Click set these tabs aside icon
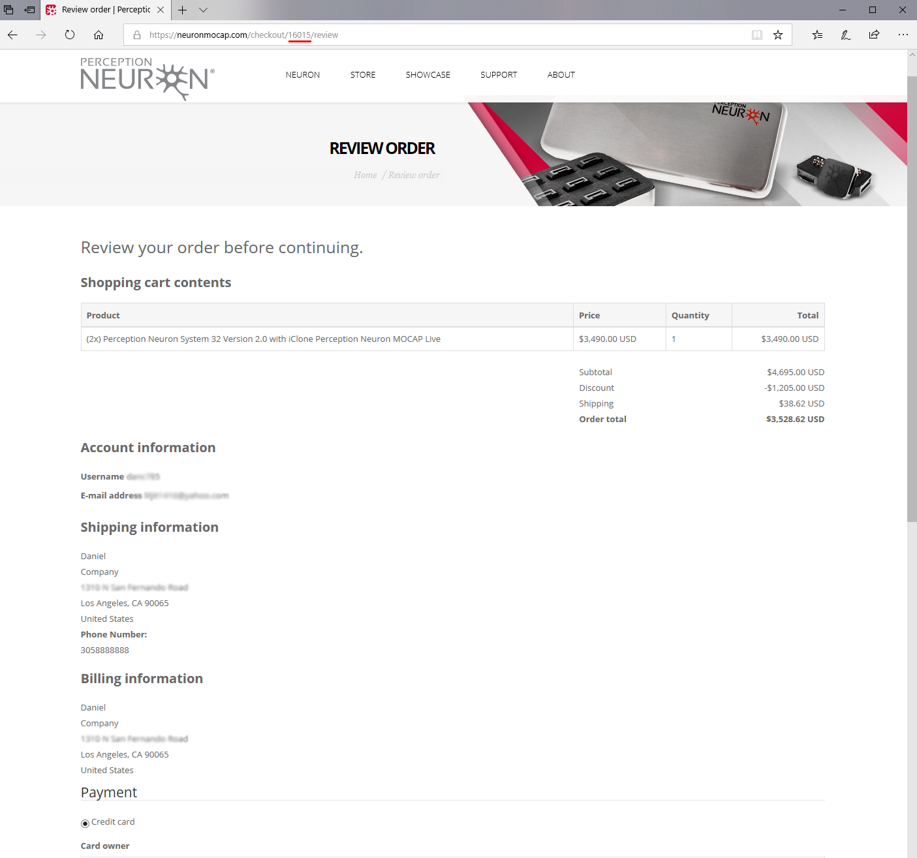This screenshot has width=917, height=858. (x=29, y=10)
